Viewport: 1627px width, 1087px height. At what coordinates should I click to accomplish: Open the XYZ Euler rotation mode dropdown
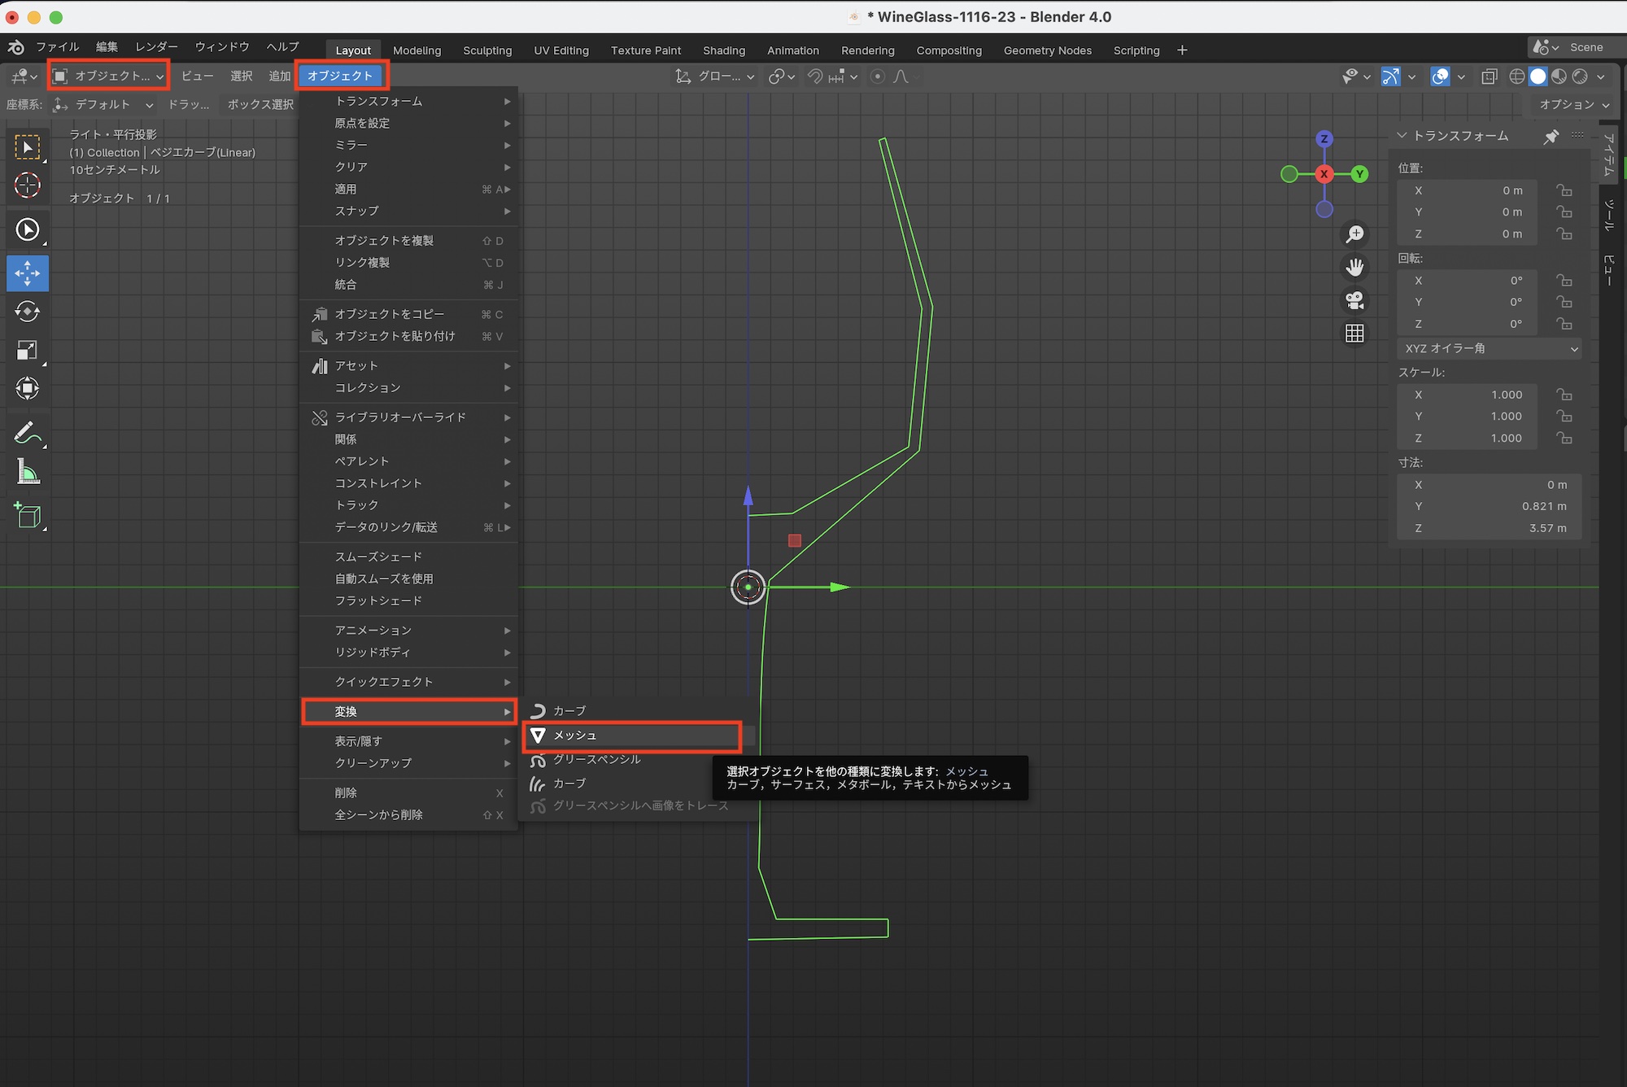coord(1490,348)
